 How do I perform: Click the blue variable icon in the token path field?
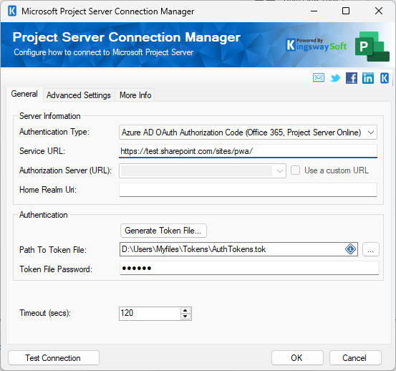click(350, 249)
